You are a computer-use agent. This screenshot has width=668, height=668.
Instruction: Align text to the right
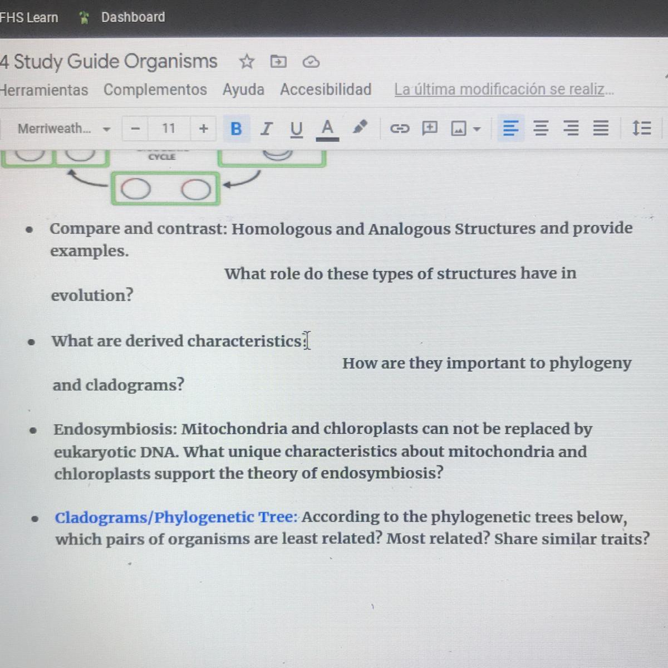571,129
